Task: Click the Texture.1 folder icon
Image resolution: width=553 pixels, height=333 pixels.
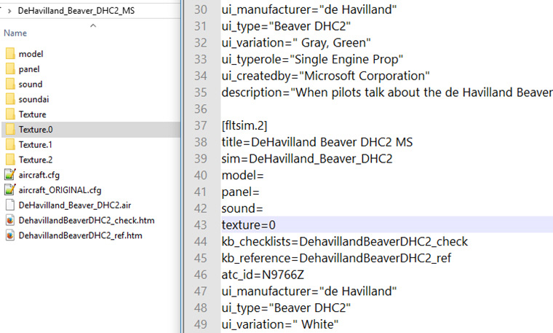Action: coord(10,144)
